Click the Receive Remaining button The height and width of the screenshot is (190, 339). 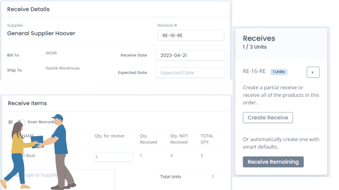tap(273, 162)
